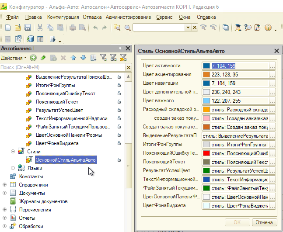283x232 pixels.
Task: Start debugging with the play page icon
Action: 52,39
